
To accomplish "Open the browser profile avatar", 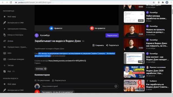I will click(x=167, y=2).
